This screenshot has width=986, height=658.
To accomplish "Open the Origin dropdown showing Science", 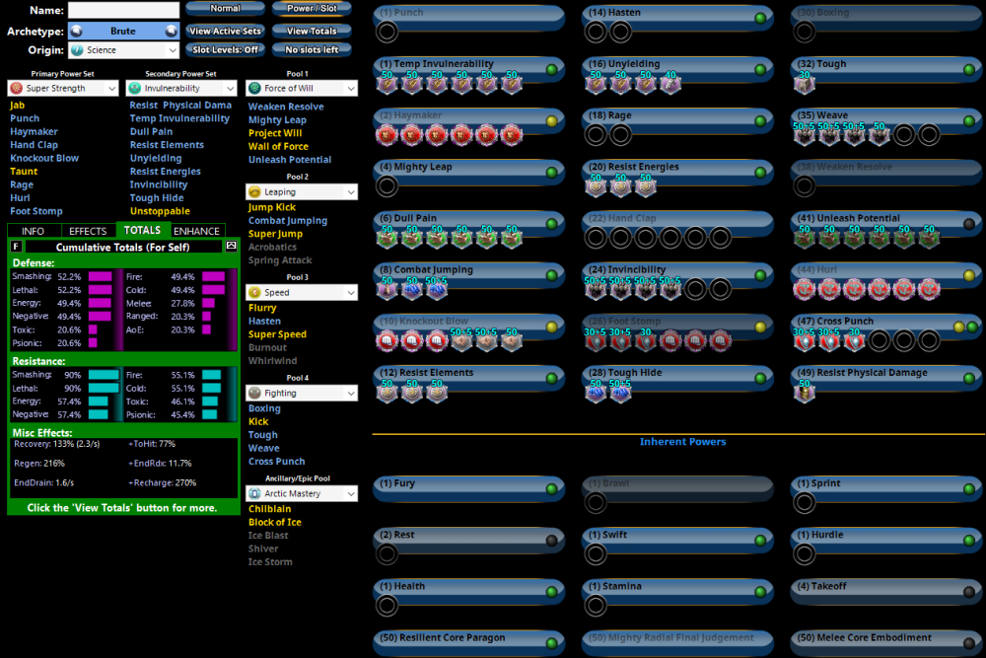I will 123,49.
